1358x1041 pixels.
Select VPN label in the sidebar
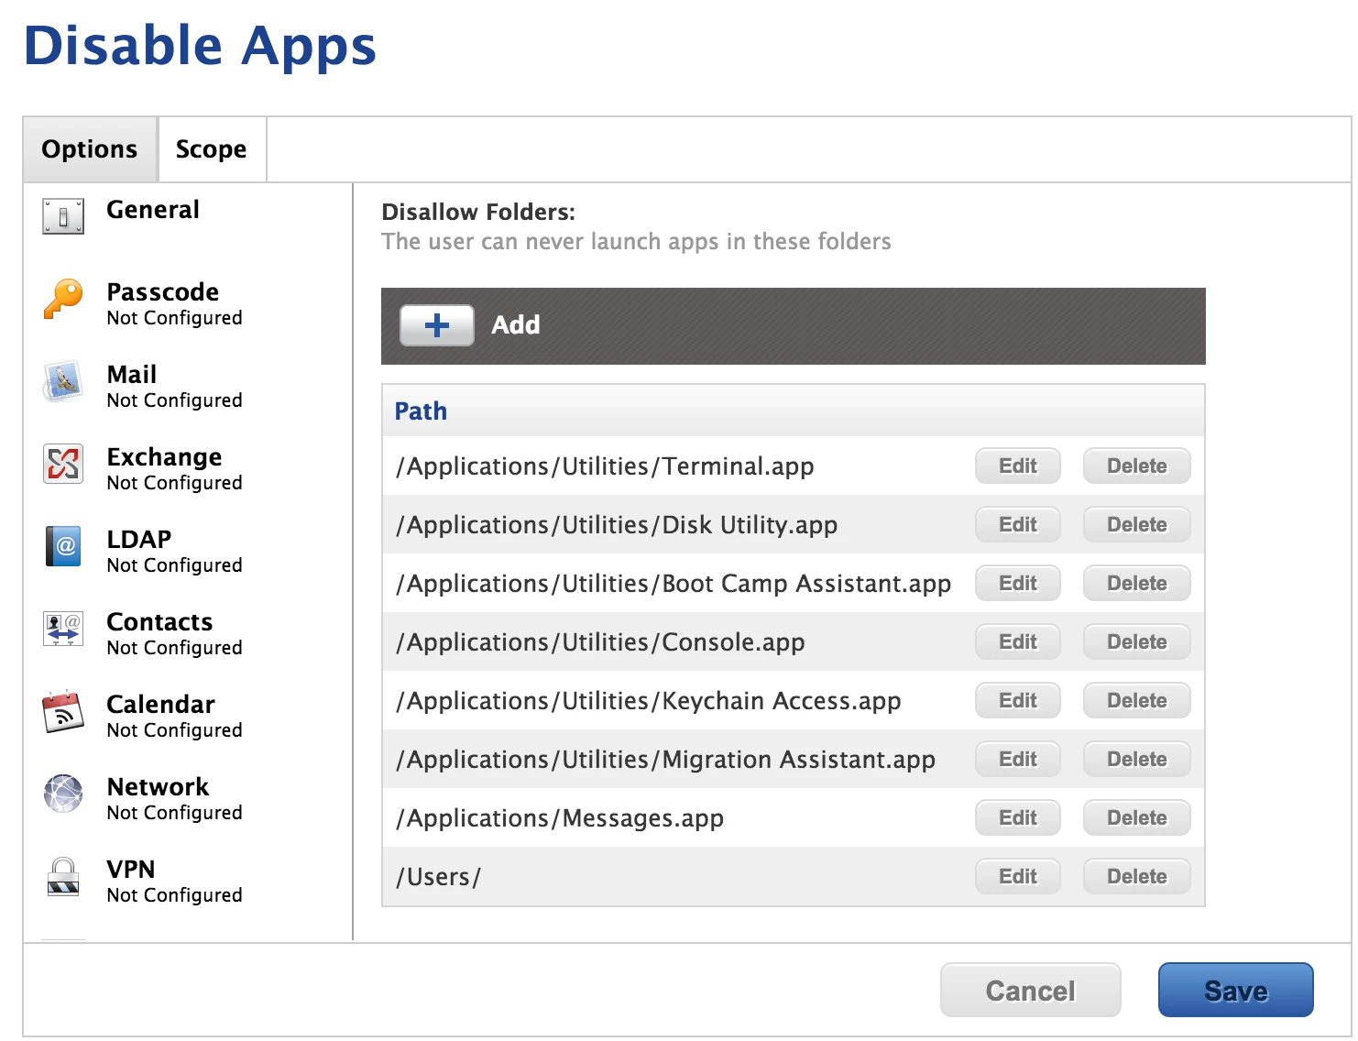[x=131, y=870]
